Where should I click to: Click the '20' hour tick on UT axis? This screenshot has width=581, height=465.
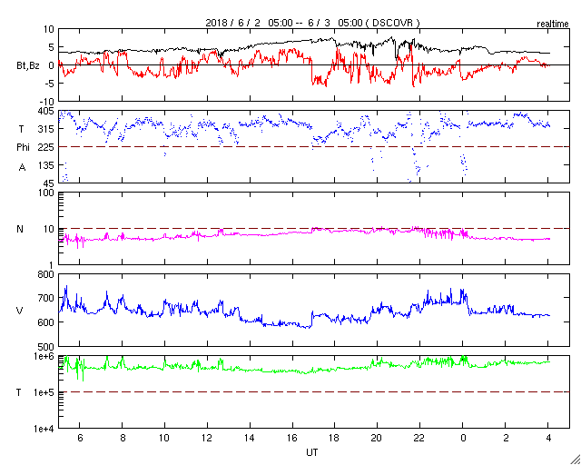378,439
